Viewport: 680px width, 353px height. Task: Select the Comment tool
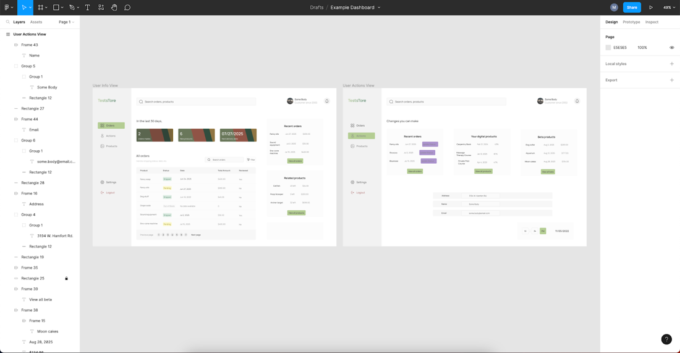click(x=127, y=7)
